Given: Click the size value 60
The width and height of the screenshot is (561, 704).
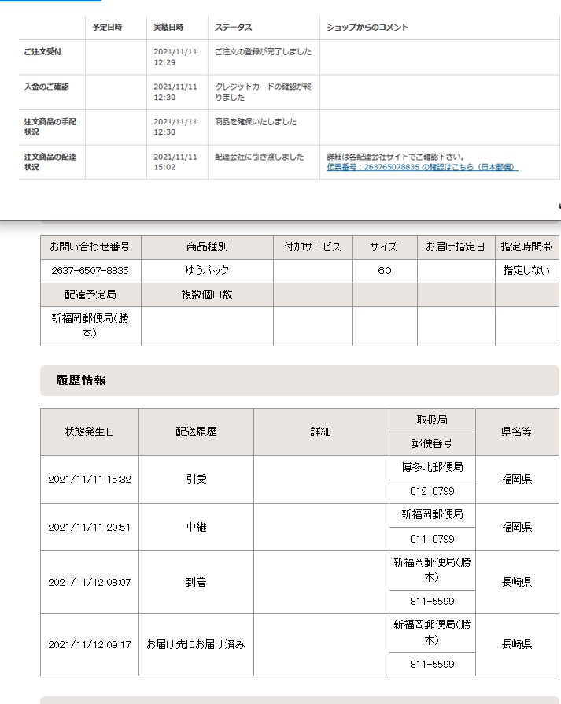Looking at the screenshot, I should (384, 271).
